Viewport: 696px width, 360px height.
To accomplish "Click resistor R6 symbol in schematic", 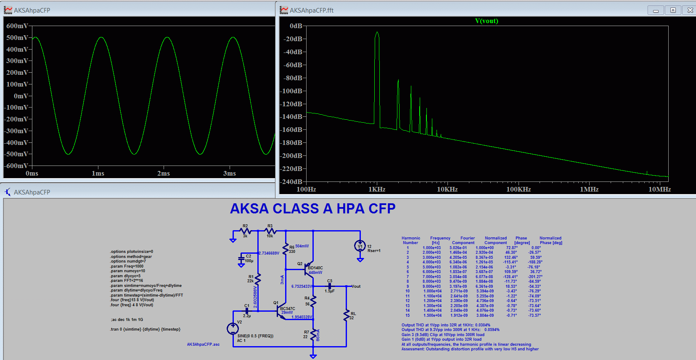I will coord(286,249).
